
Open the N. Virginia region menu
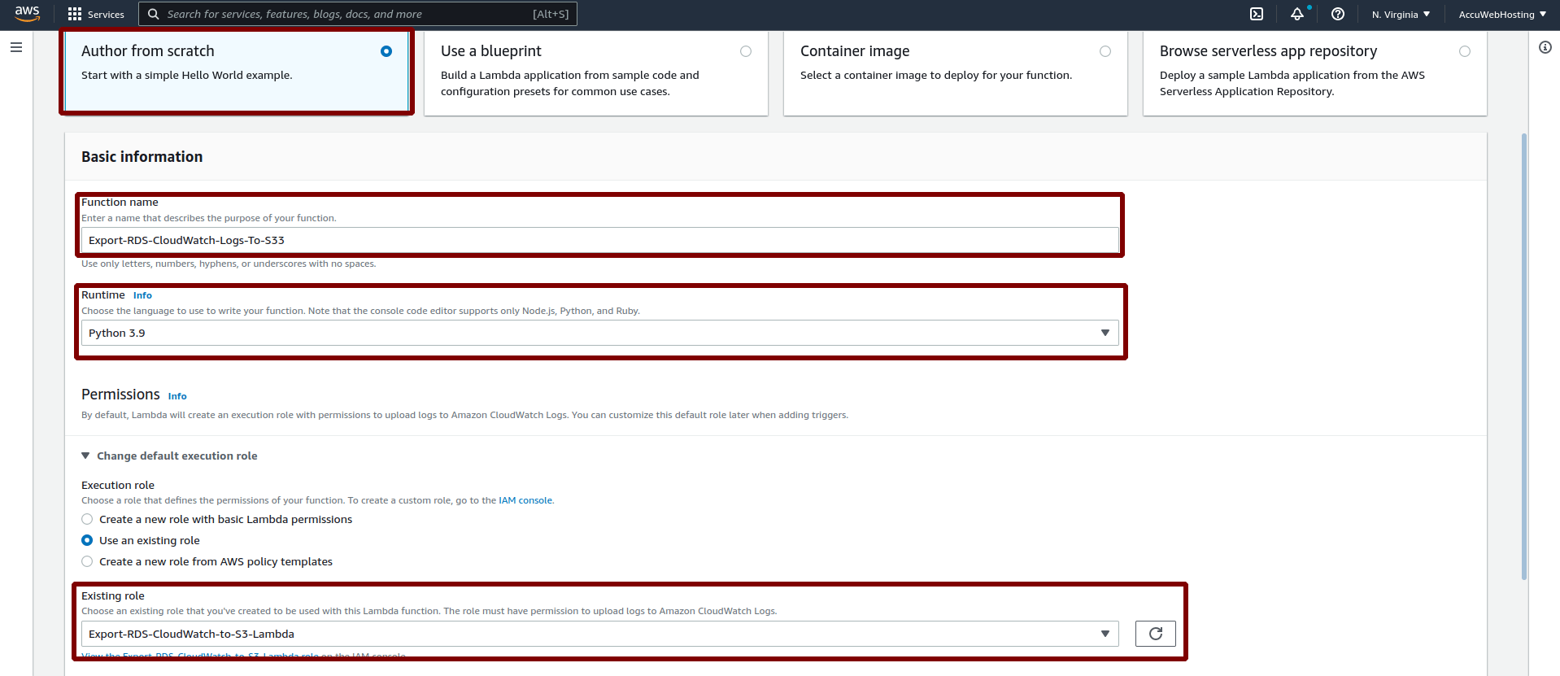tap(1400, 14)
